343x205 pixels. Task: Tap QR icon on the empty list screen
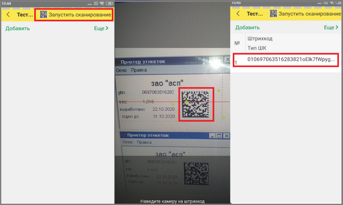(x=43, y=15)
